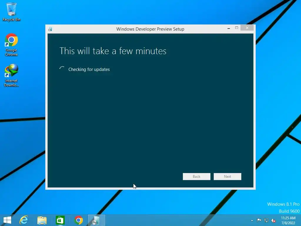This screenshot has width=301, height=226.
Task: Launch Internet Explorer from the taskbar
Action: coord(24,220)
